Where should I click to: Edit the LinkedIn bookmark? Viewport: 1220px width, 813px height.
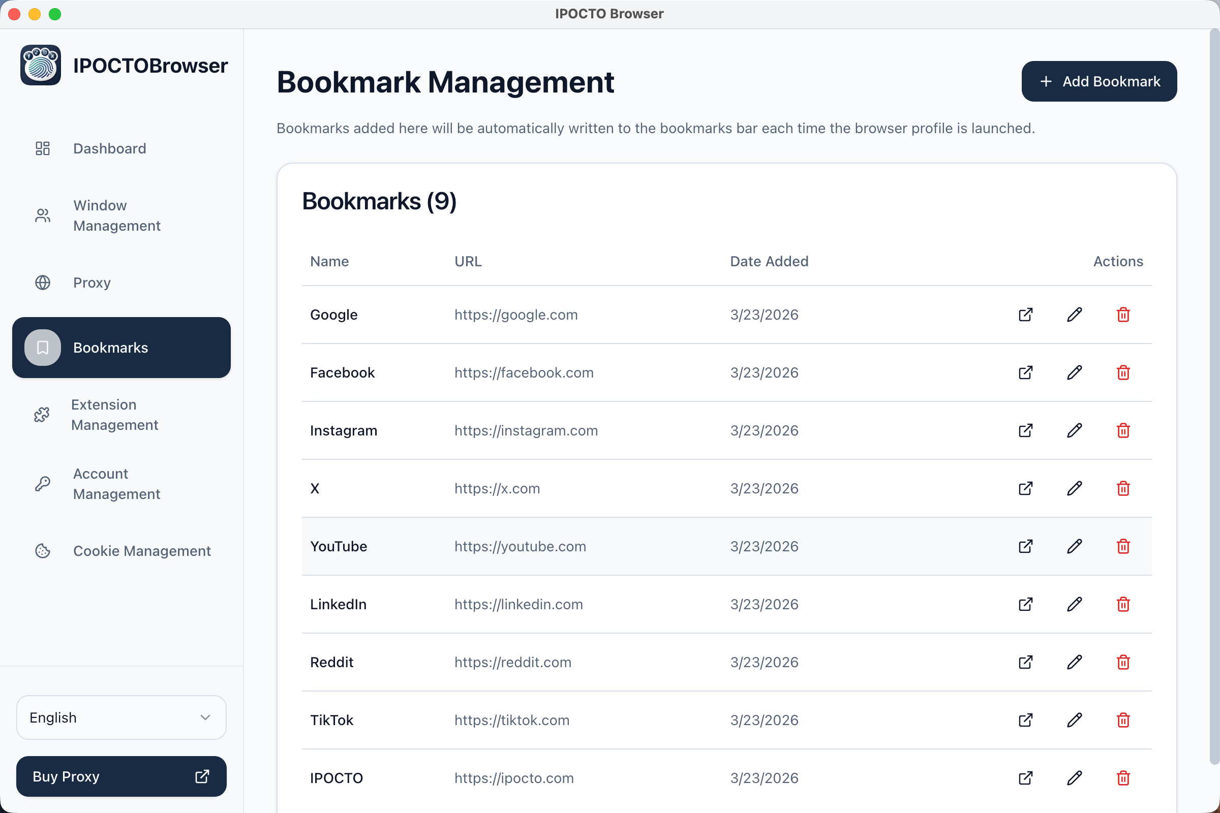pyautogui.click(x=1074, y=605)
